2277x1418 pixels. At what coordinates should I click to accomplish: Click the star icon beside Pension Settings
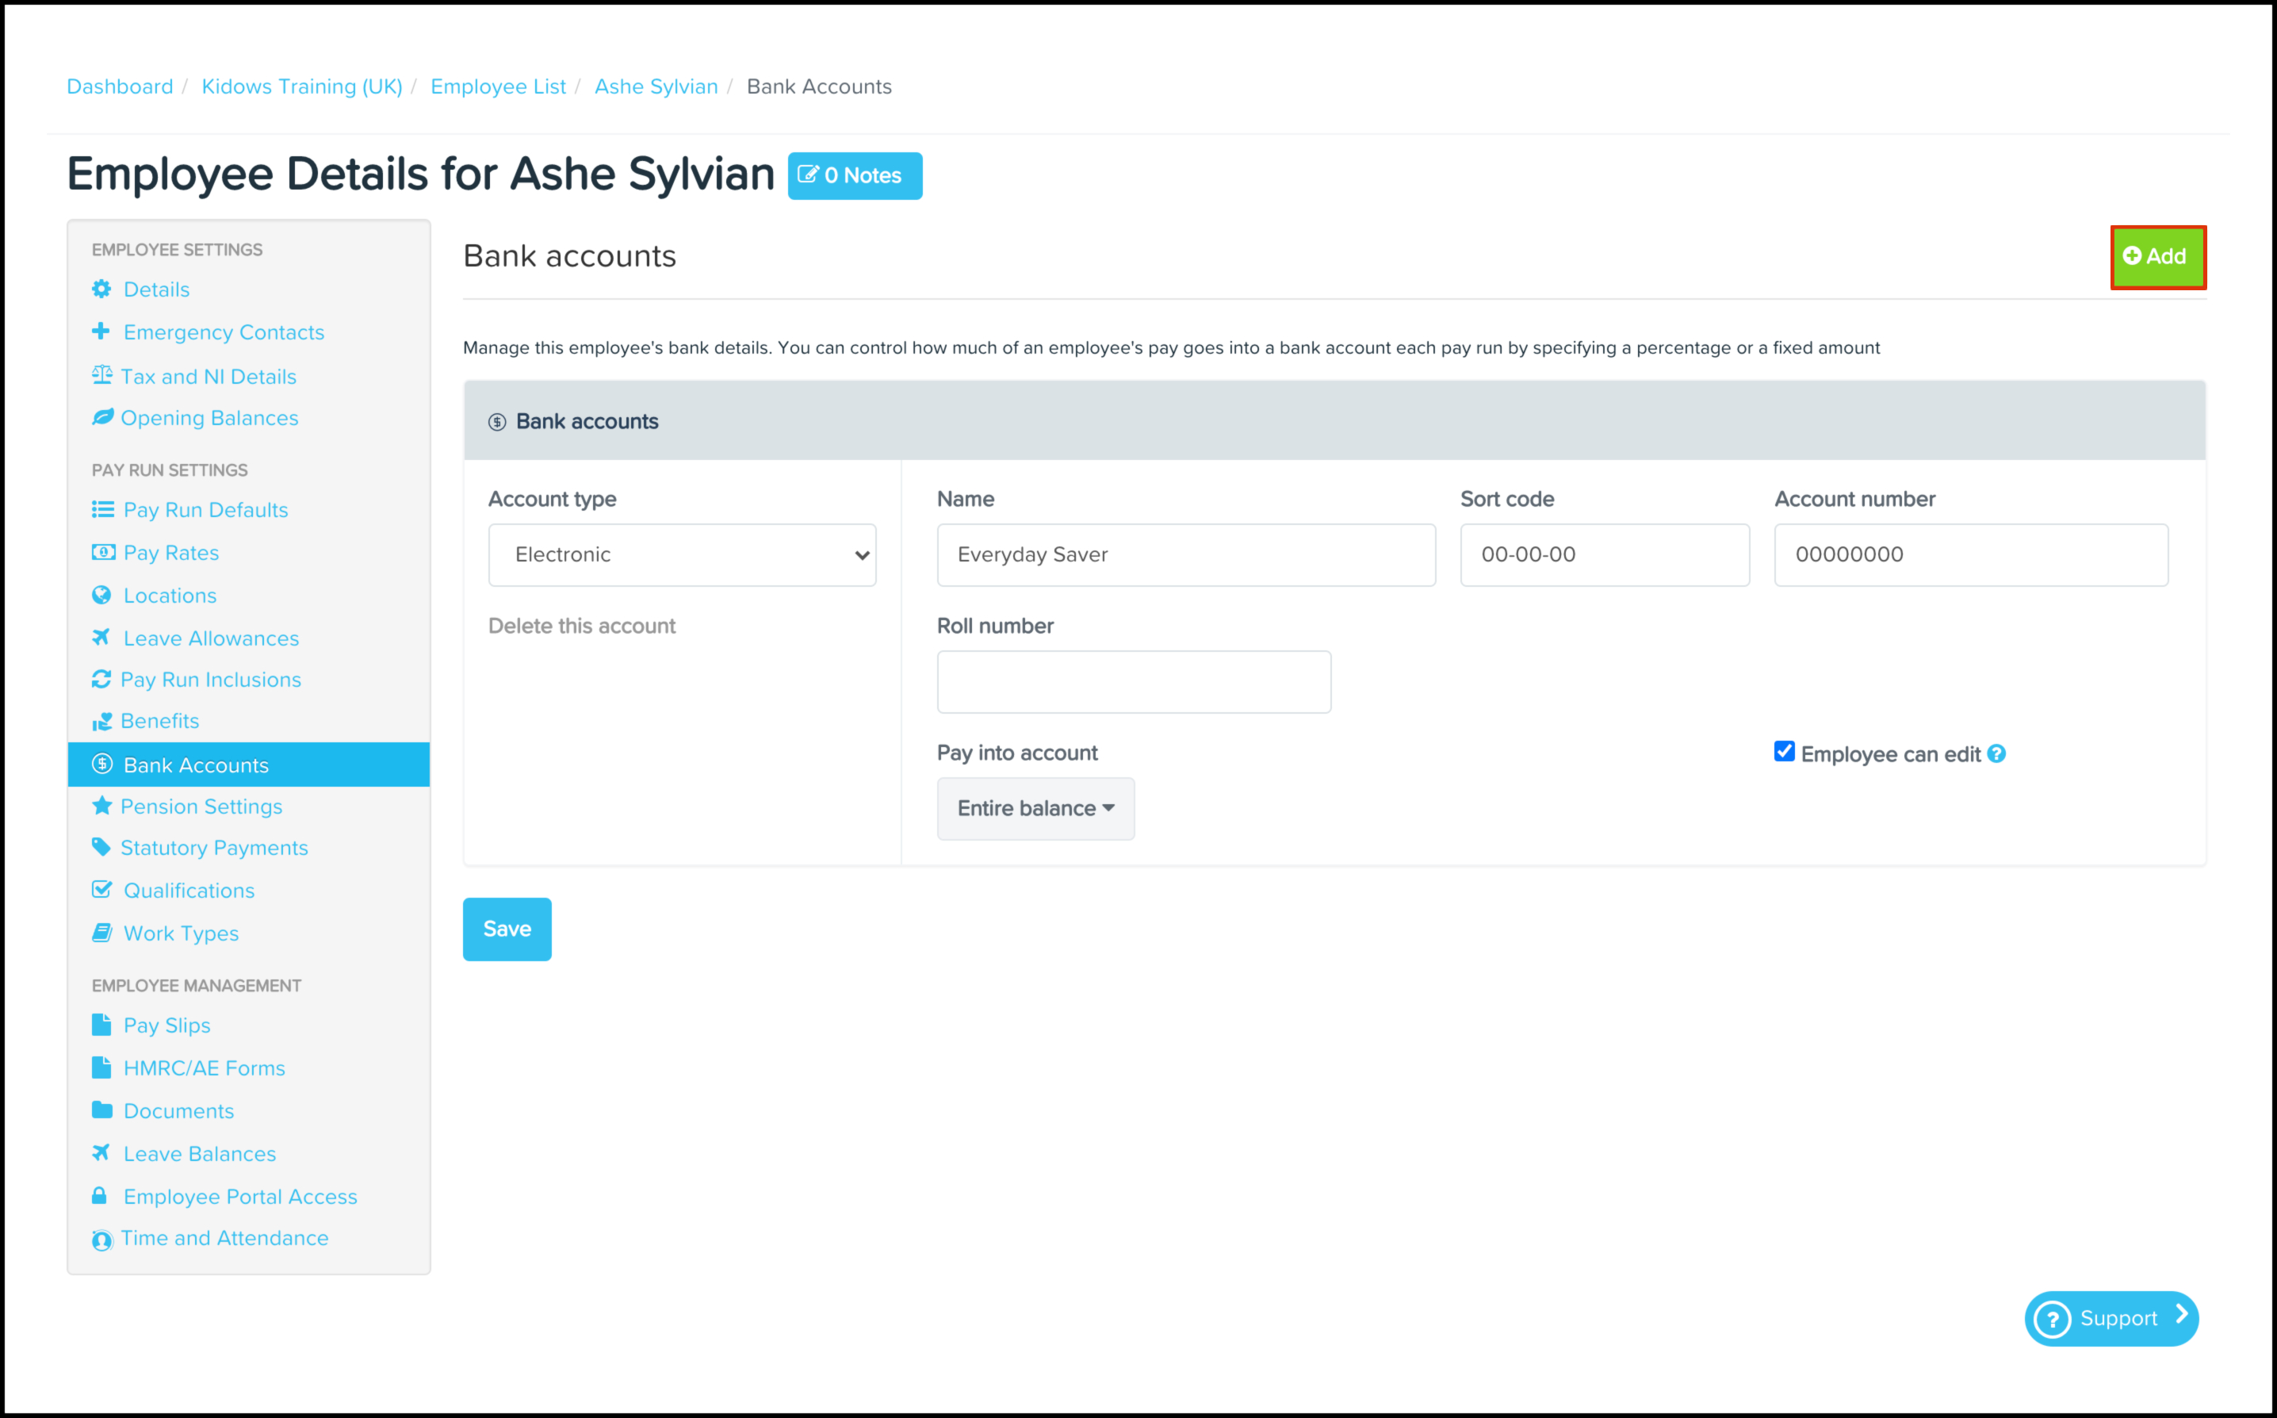[101, 806]
